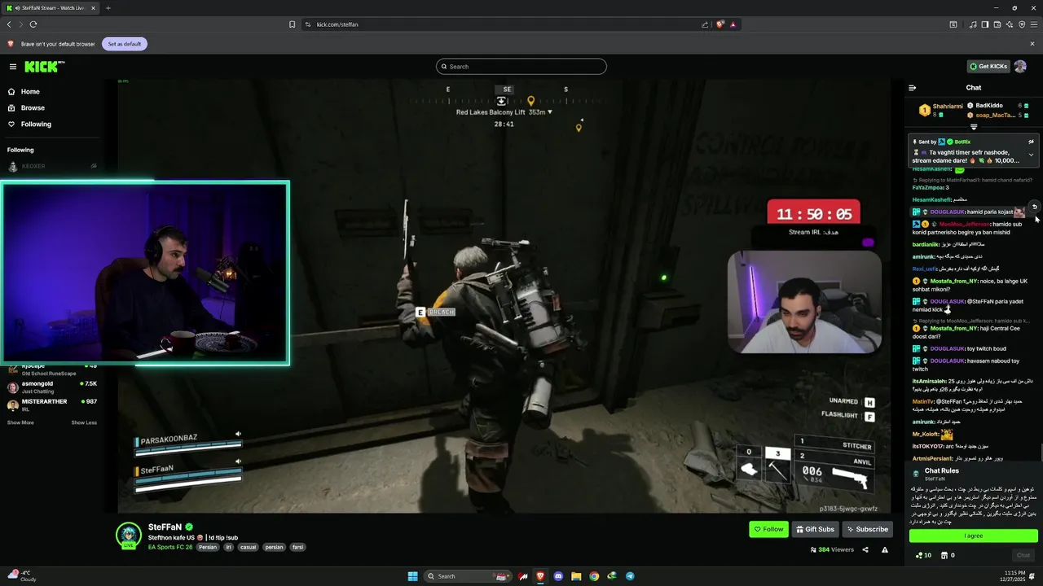1043x586 pixels.
Task: Click the farsi tag
Action: point(297,547)
